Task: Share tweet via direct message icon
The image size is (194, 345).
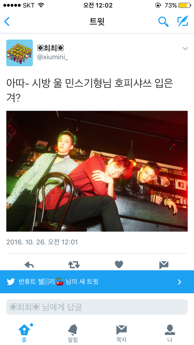Action: [x=164, y=265]
